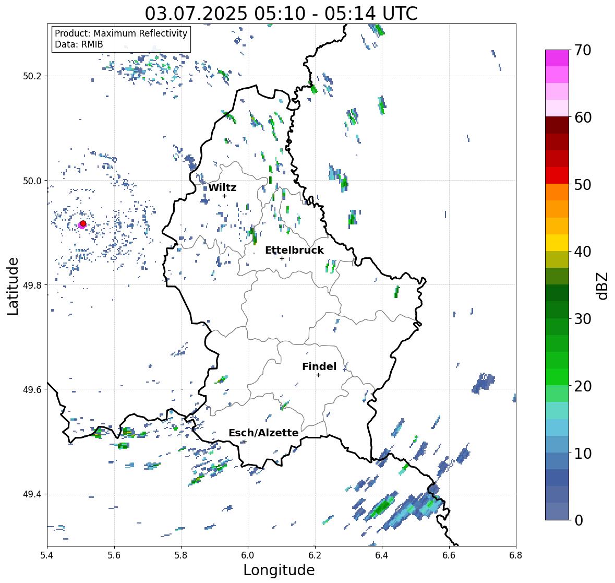The image size is (615, 583).
Task: Click the red dot radar marker
Action: (83, 223)
